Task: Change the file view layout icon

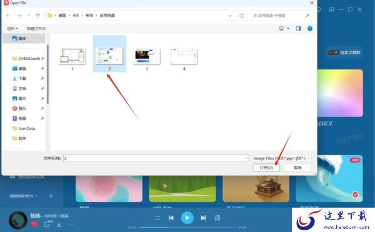Action: [x=281, y=29]
